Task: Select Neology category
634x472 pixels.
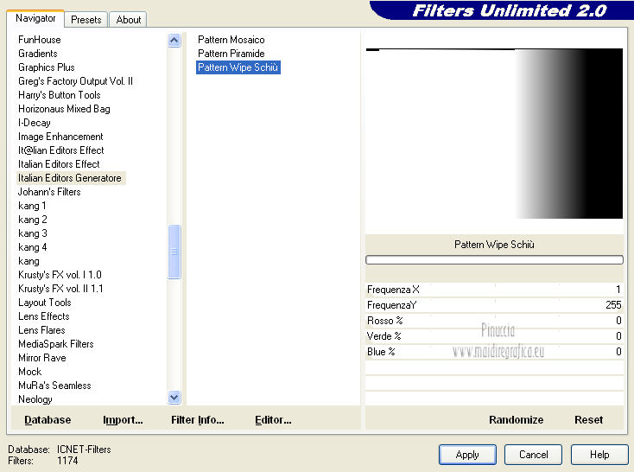Action: [35, 399]
